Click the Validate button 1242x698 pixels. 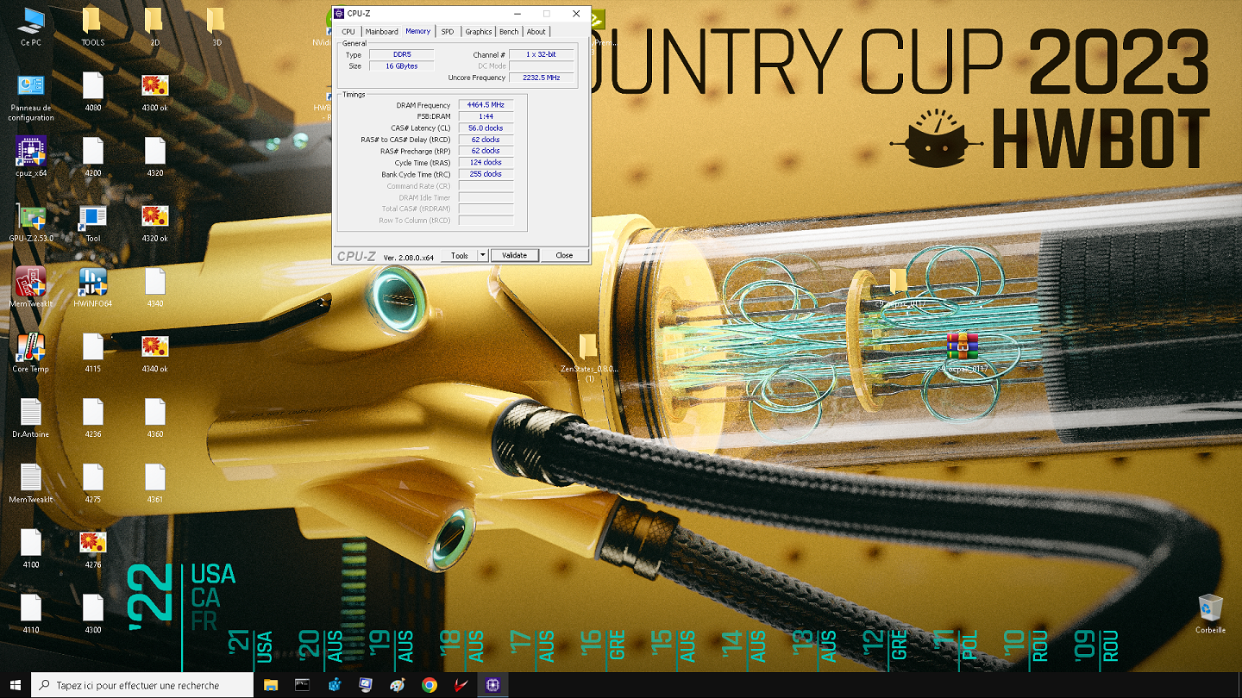[x=515, y=255]
